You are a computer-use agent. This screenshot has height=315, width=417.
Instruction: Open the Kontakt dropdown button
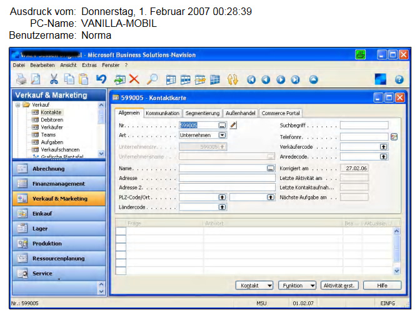(x=254, y=286)
